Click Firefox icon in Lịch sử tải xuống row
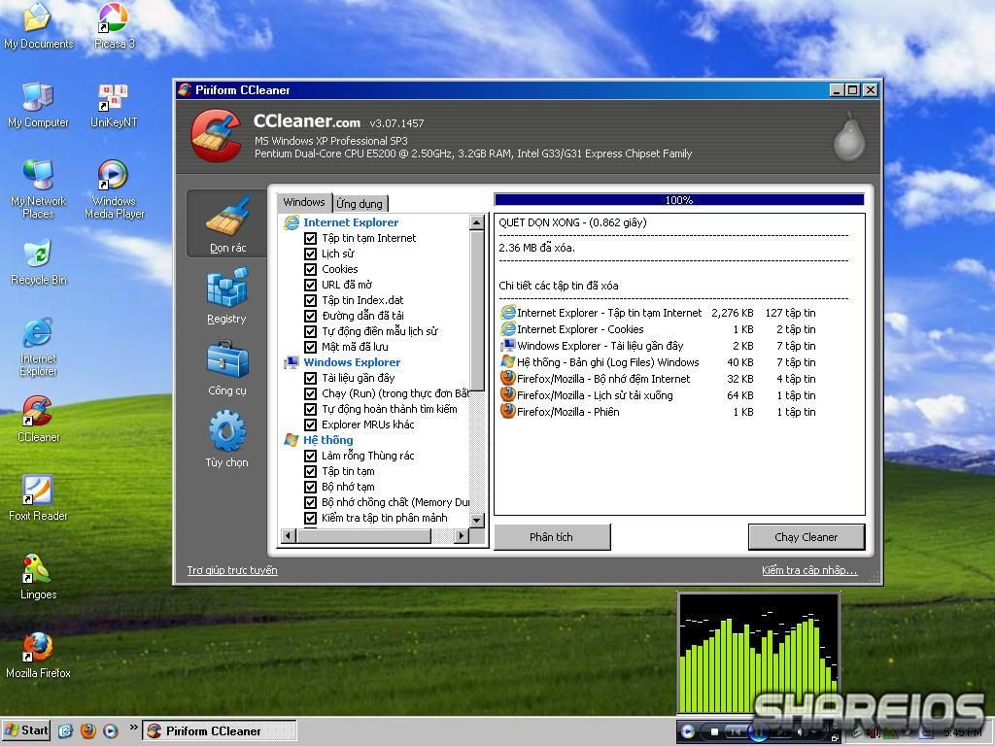Viewport: 995px width, 746px height. pos(507,394)
